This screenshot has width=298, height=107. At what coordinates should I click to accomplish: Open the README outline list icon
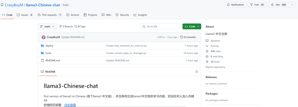pos(196,72)
